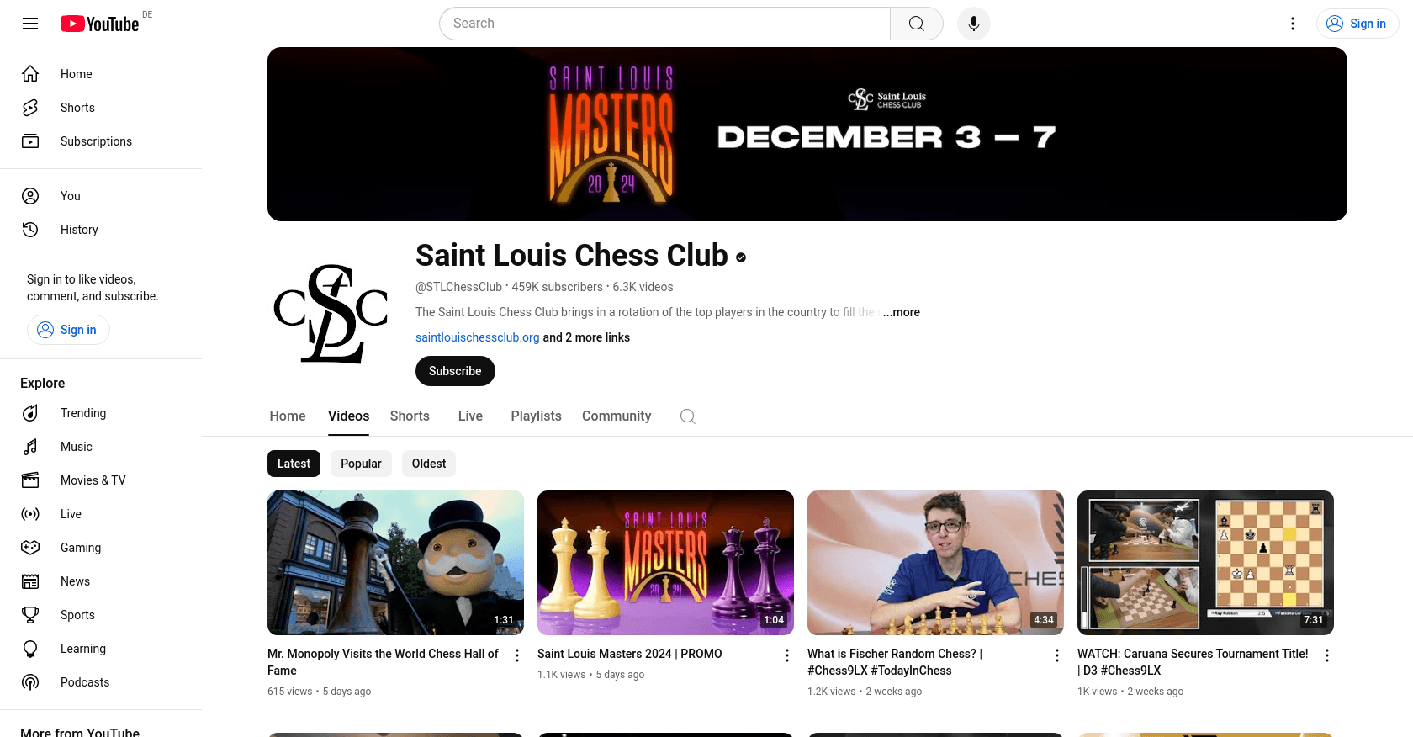Open the saintlouischessclub.org link

pyautogui.click(x=477, y=337)
